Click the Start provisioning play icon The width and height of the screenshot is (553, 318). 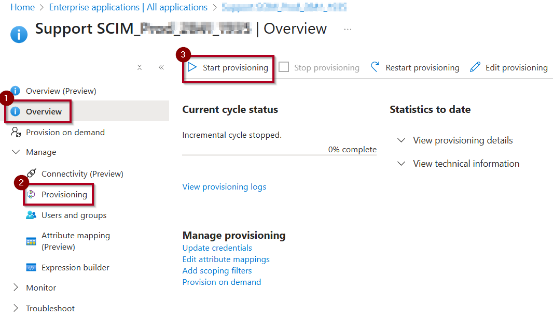(x=192, y=67)
